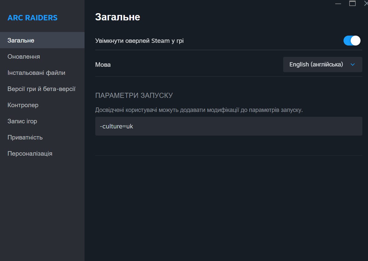This screenshot has width=368, height=261.
Task: Click the Мова setting label
Action: point(103,65)
